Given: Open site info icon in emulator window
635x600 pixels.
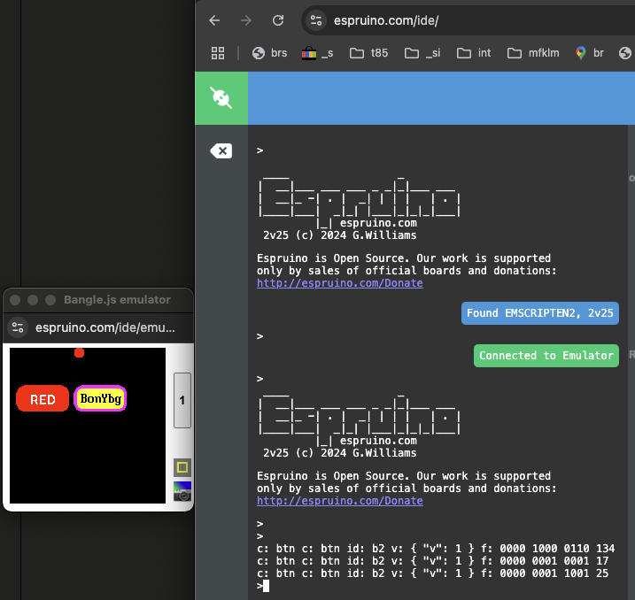Looking at the screenshot, I should [18, 327].
